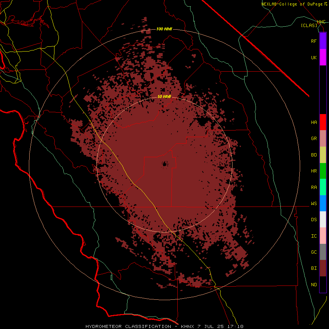Click the ND black legend swatch
The width and height of the screenshot is (329, 329).
(x=323, y=284)
